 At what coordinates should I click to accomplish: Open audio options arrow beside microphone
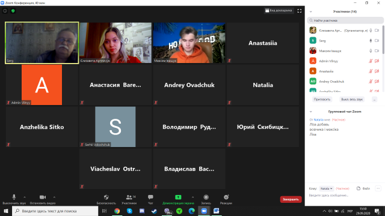pyautogui.click(x=25, y=197)
